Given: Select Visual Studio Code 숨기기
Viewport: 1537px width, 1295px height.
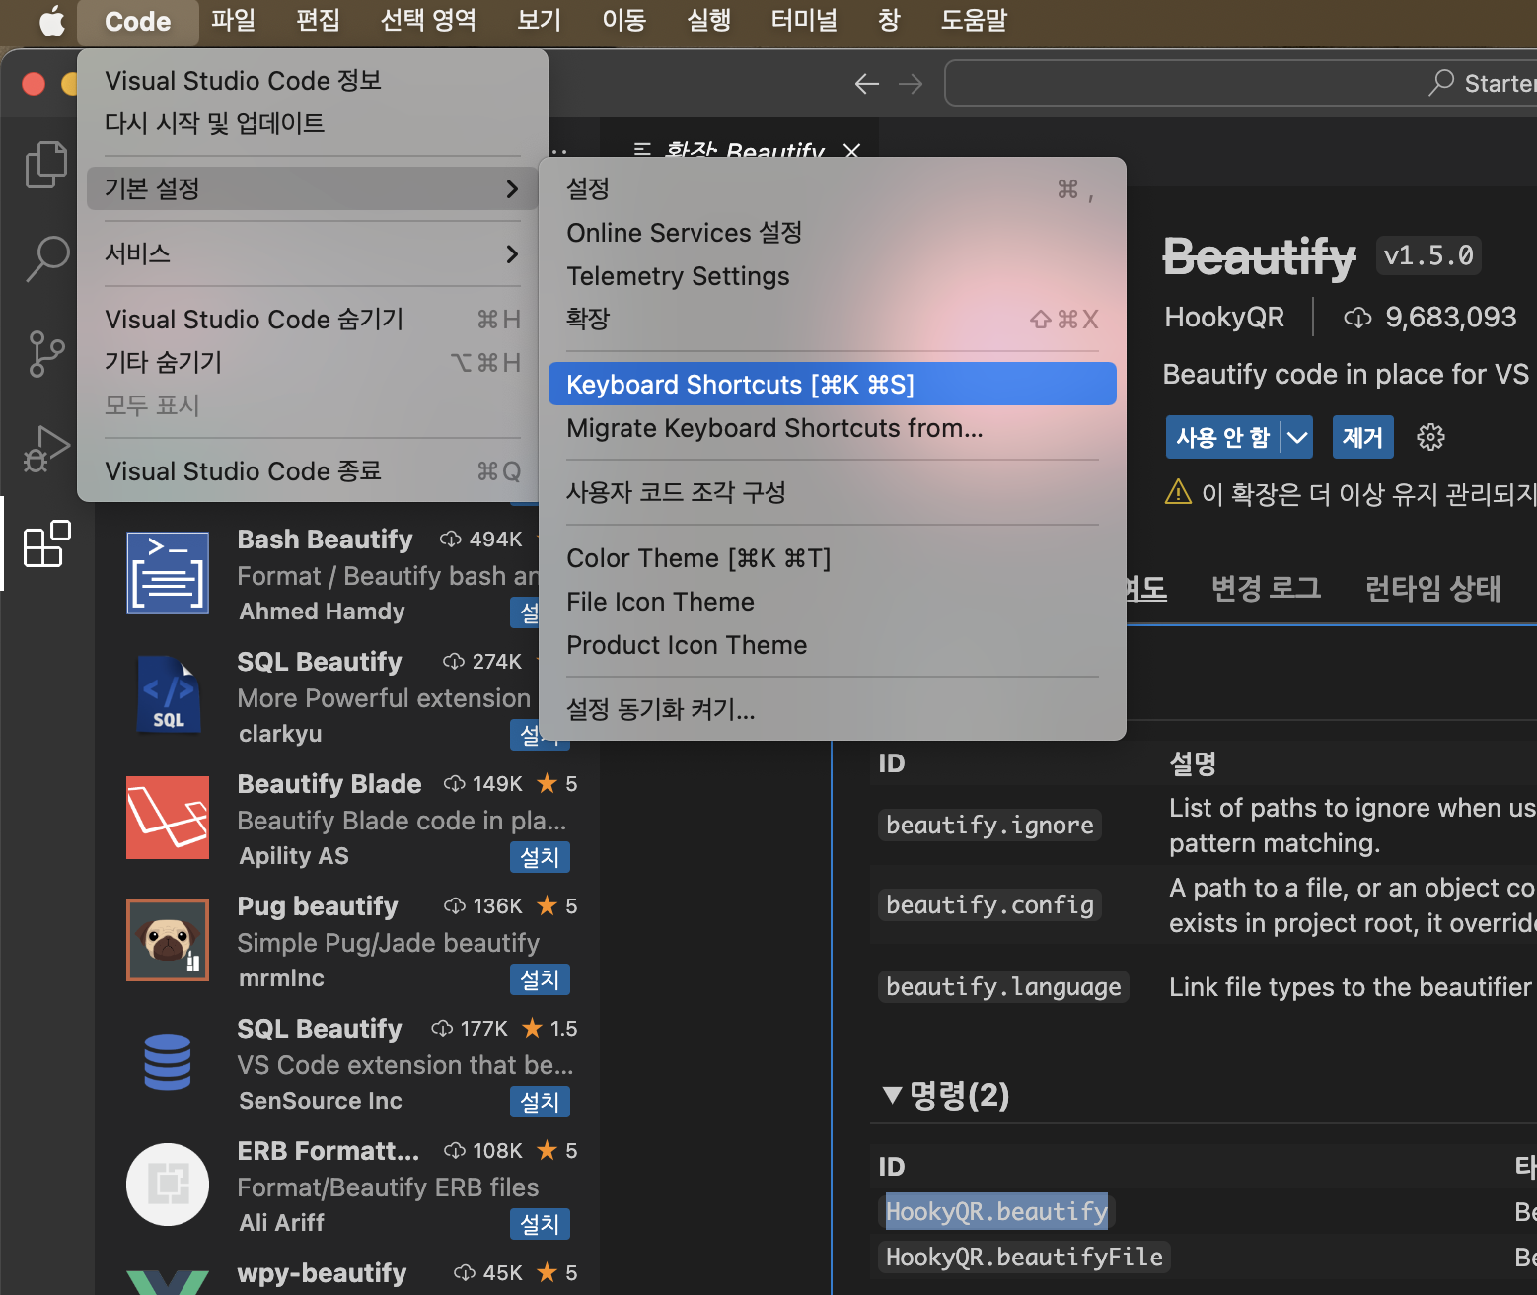Looking at the screenshot, I should click(x=313, y=320).
